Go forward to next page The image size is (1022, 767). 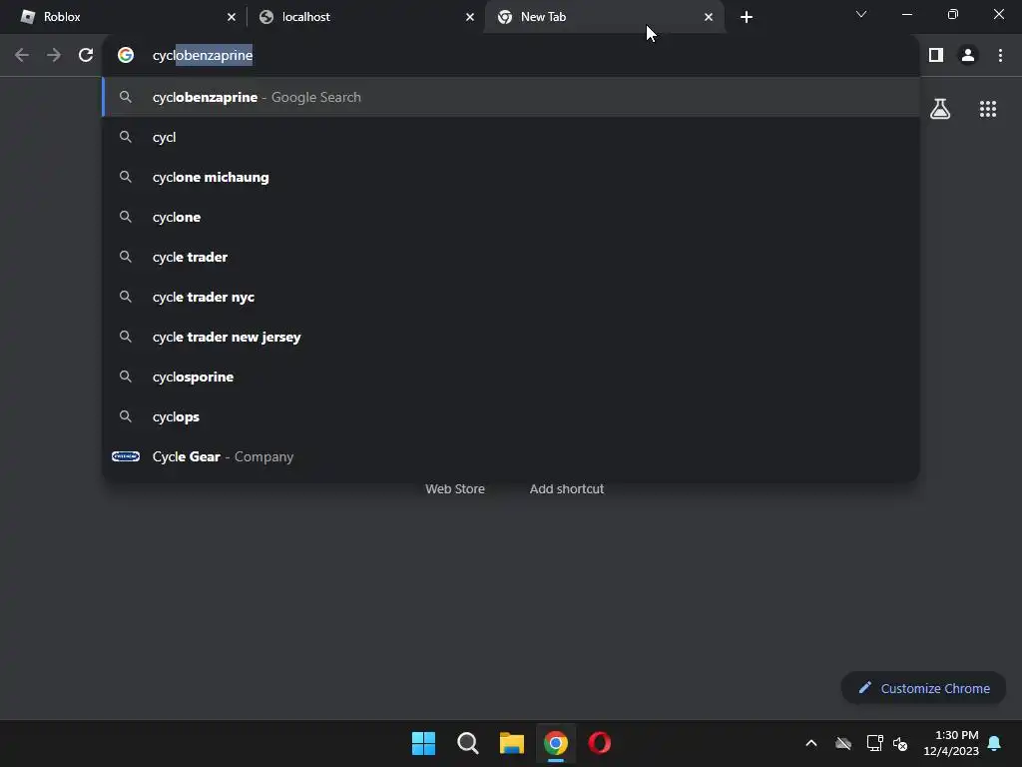tap(54, 56)
